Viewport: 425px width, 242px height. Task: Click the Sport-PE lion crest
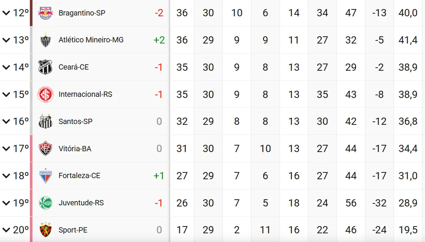(x=45, y=230)
